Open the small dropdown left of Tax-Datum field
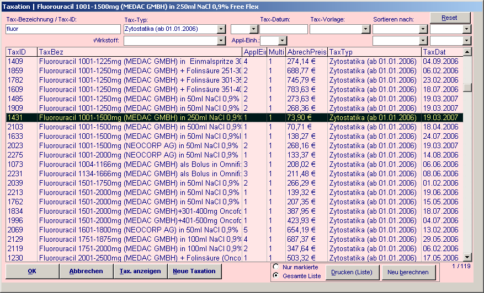 click(x=254, y=29)
